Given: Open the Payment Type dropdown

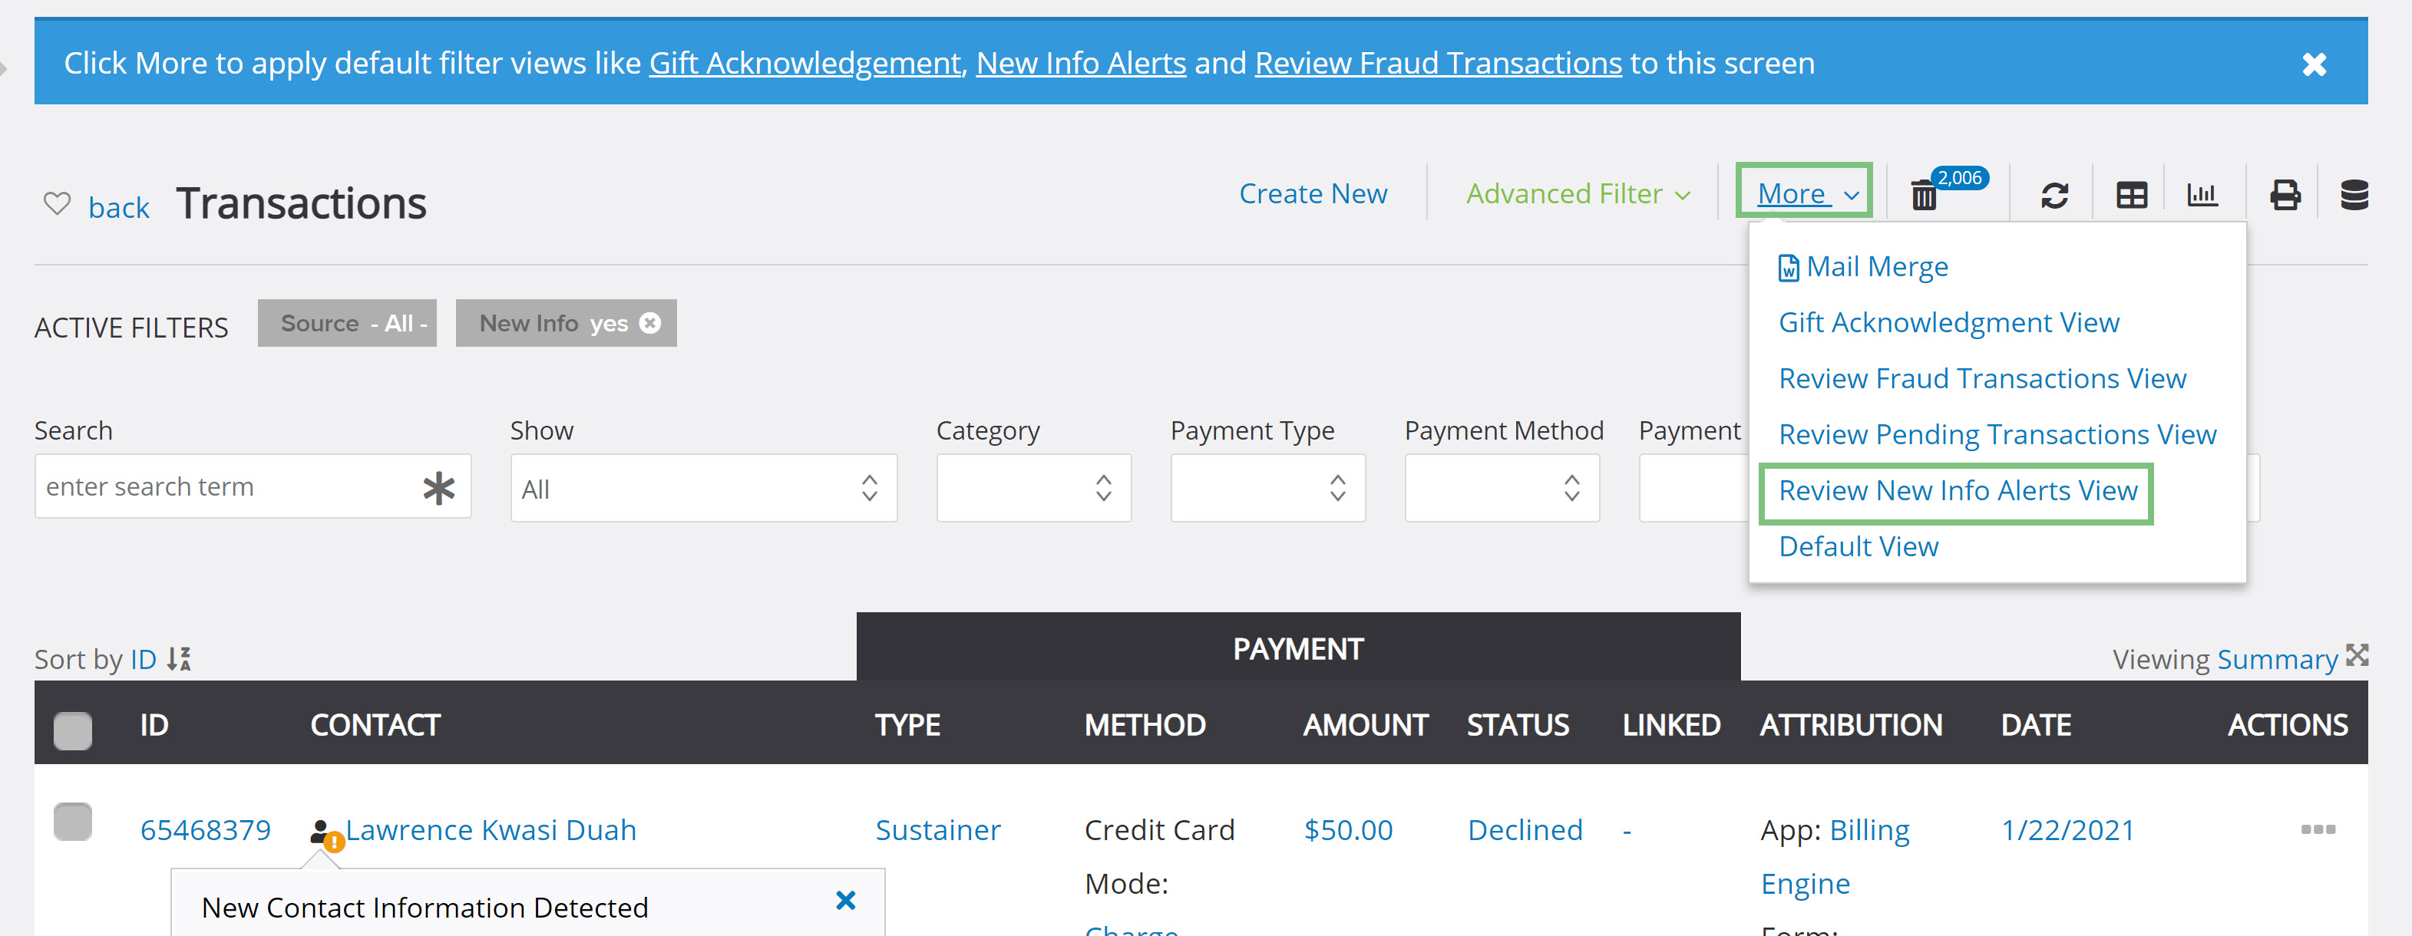Looking at the screenshot, I should pos(1268,488).
